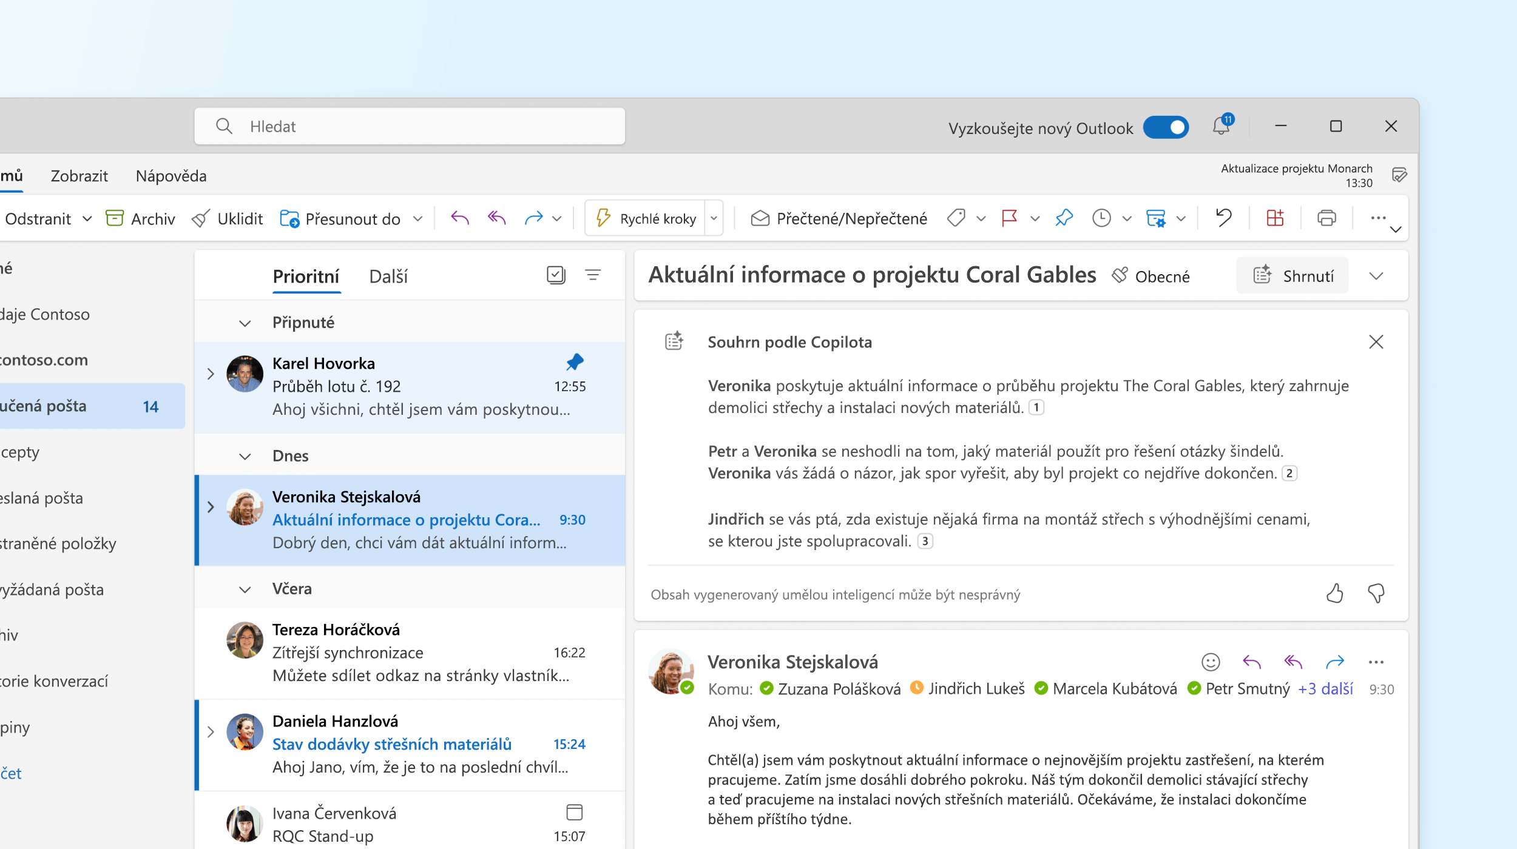
Task: Click the Hledat search field
Action: pyautogui.click(x=410, y=126)
